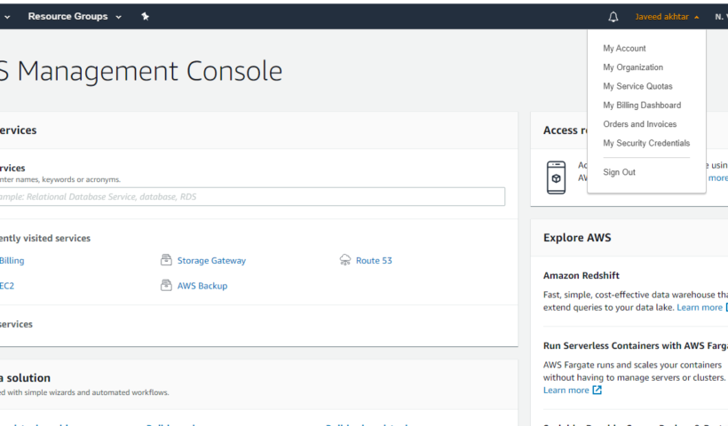
Task: Choose Orders and Invoices
Action: pyautogui.click(x=639, y=124)
